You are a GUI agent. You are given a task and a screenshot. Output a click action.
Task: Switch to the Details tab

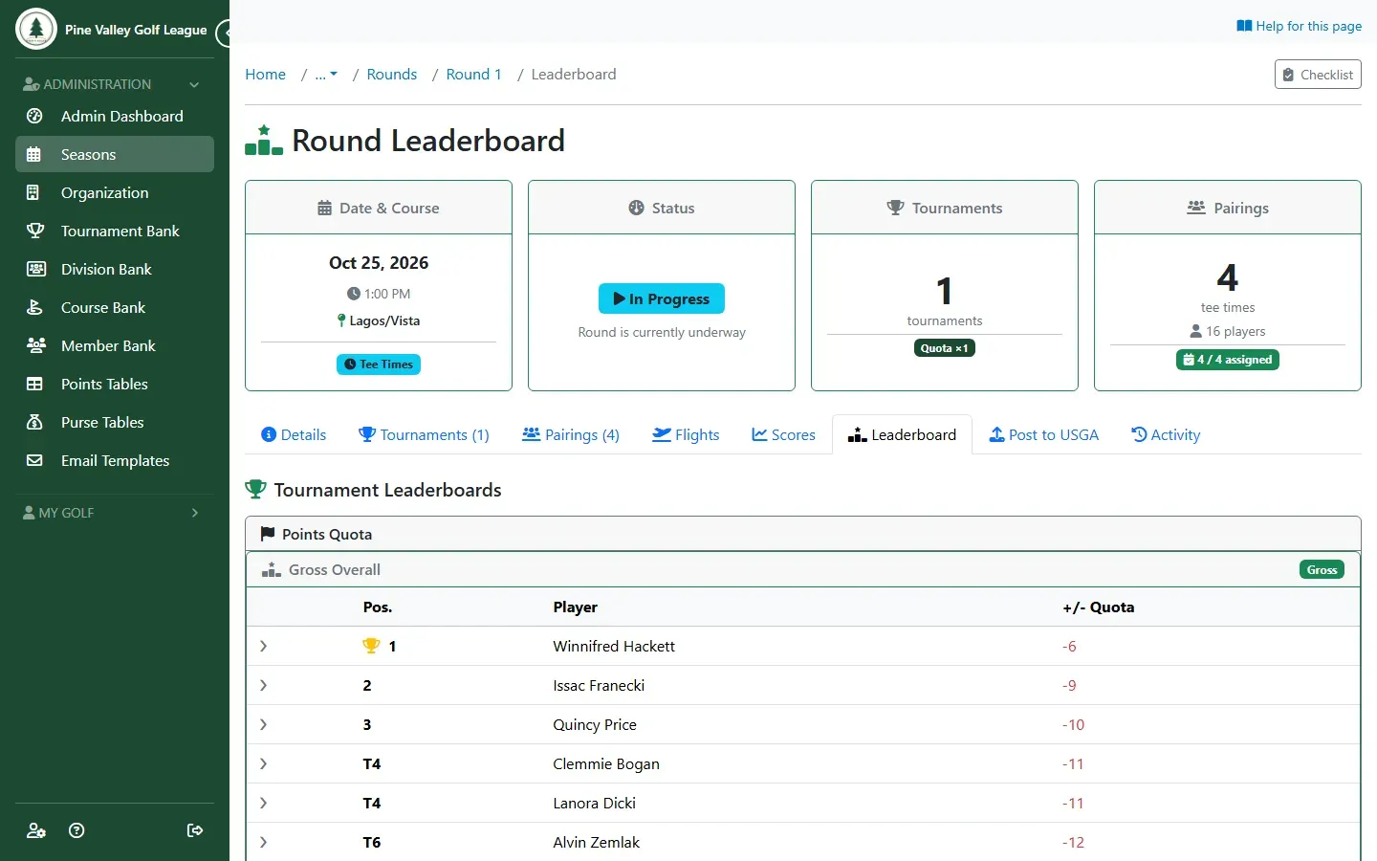(294, 434)
